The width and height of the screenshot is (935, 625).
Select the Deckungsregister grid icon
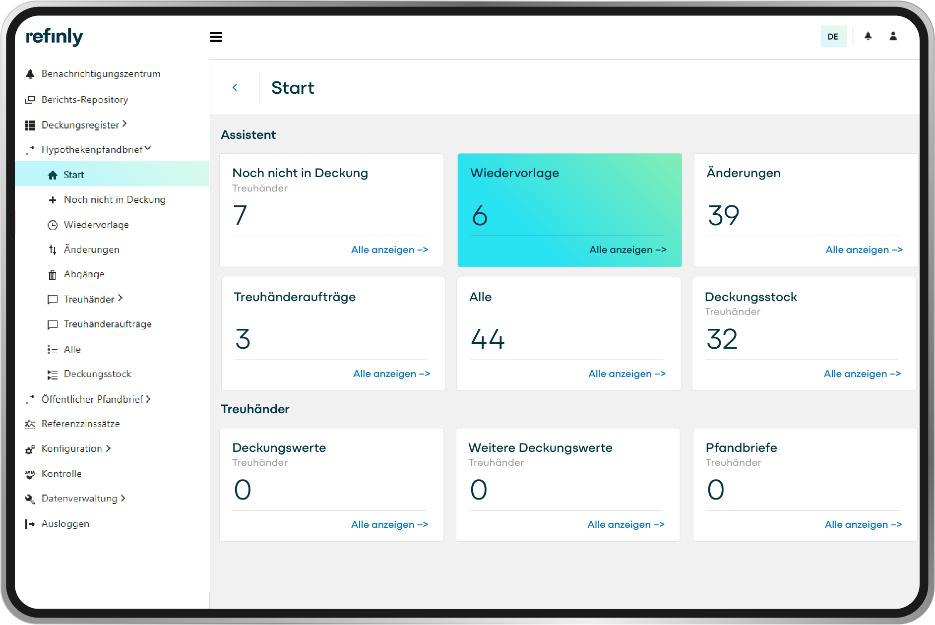(x=30, y=125)
